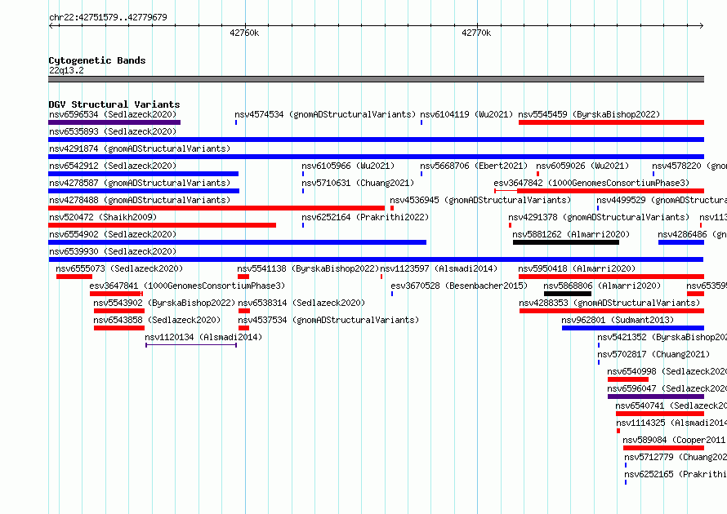The height and width of the screenshot is (514, 727).
Task: Click nsv6059026 (Wu2021) label
Action: [x=582, y=166]
